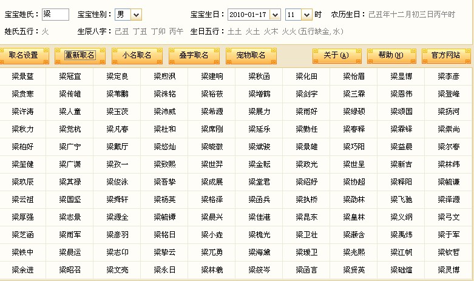Select the name 梁李彦
The image size is (474, 281).
coord(449,76)
